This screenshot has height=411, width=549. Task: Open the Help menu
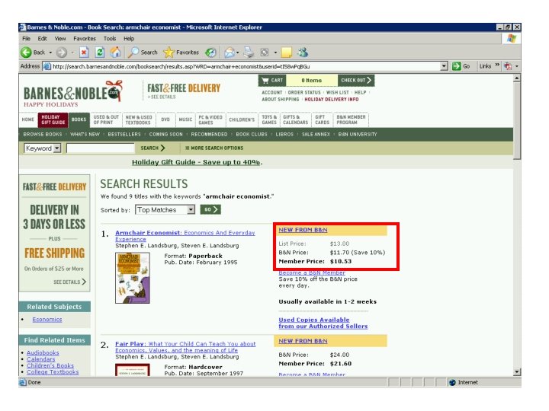tap(129, 39)
